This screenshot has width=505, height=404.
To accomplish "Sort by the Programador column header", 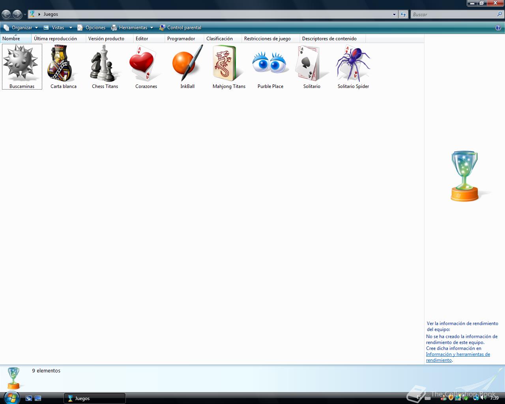I will point(184,39).
